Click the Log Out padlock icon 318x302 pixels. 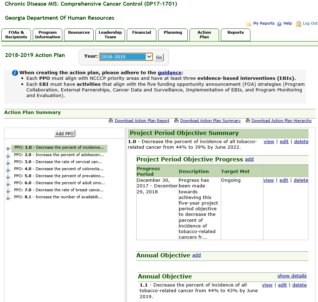coord(299,24)
